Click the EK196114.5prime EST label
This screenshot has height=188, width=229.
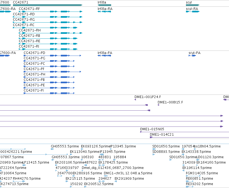[197, 168]
